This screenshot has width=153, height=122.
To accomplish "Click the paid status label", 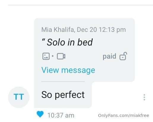I will coord(109,56).
